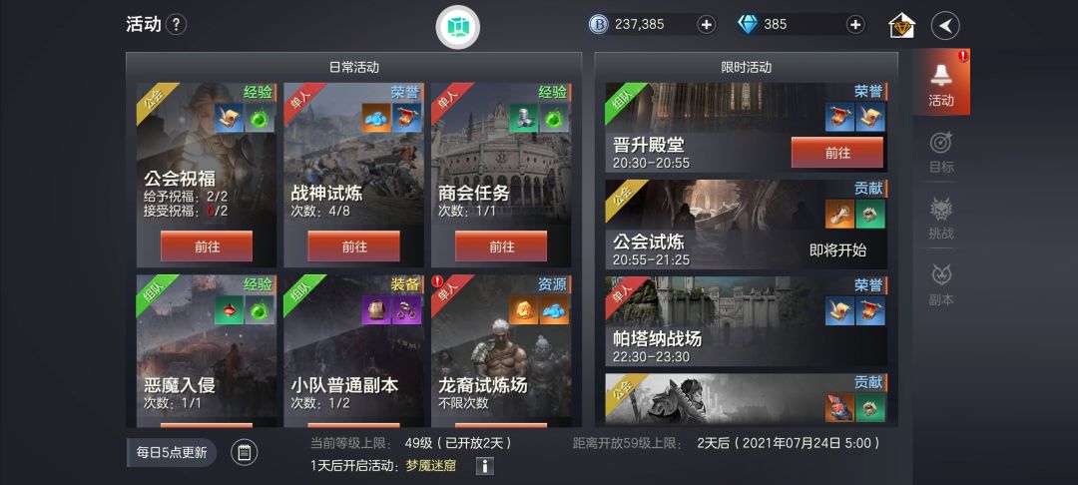Select the 恶魔入侵 activity card

point(207,351)
